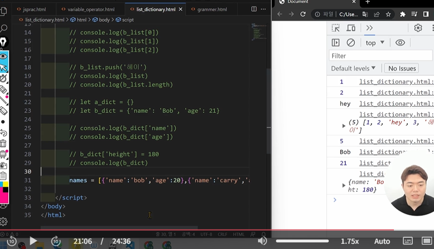The image size is (434, 249).
Task: Click Chrome address bar URL
Action: click(349, 14)
